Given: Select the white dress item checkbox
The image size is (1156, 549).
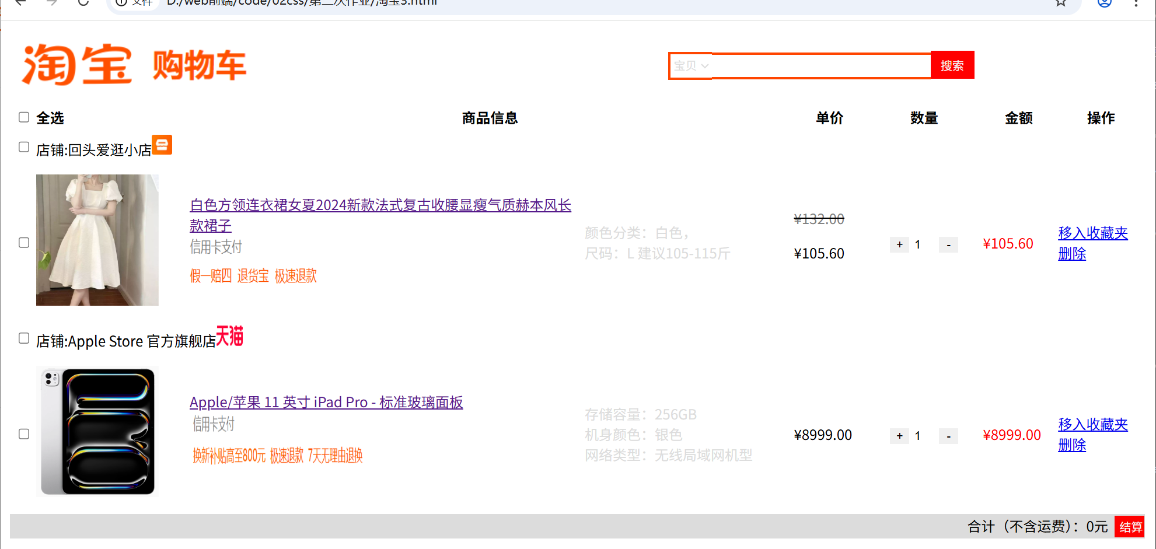Looking at the screenshot, I should click(24, 243).
